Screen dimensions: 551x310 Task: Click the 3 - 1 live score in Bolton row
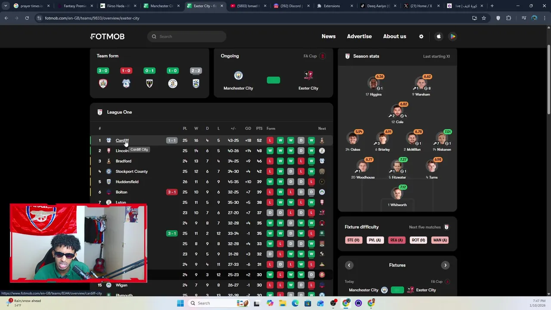click(x=172, y=192)
